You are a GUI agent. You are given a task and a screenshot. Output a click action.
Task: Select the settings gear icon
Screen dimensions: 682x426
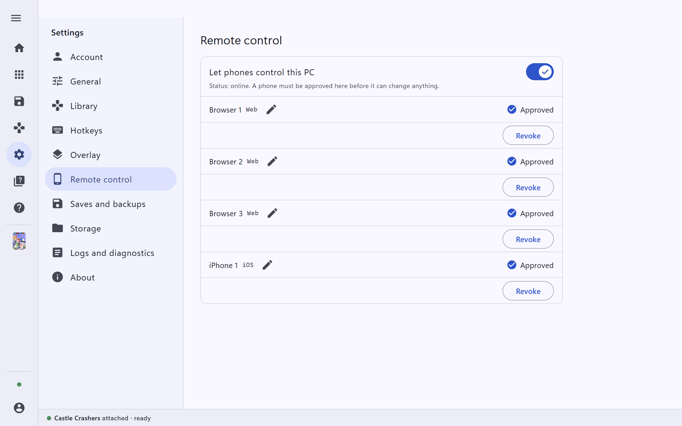click(x=19, y=154)
